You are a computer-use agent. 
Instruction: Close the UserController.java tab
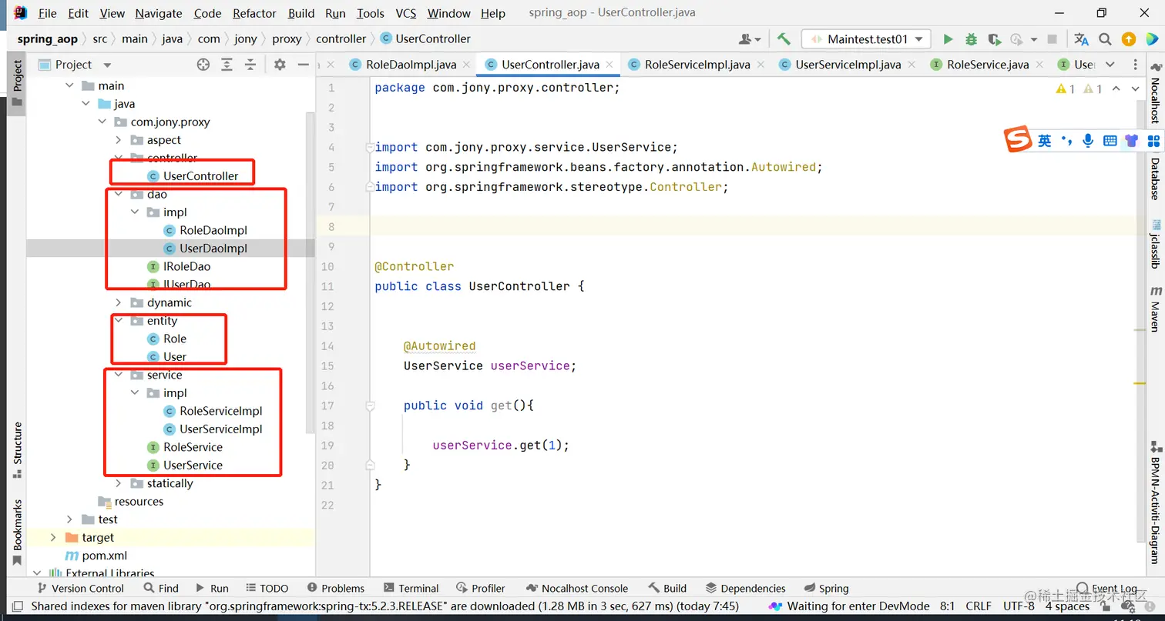click(609, 65)
